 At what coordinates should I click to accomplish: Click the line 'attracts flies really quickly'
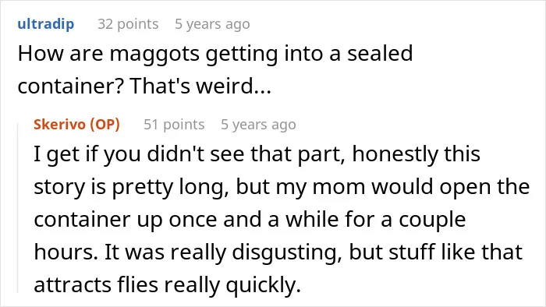tap(167, 284)
